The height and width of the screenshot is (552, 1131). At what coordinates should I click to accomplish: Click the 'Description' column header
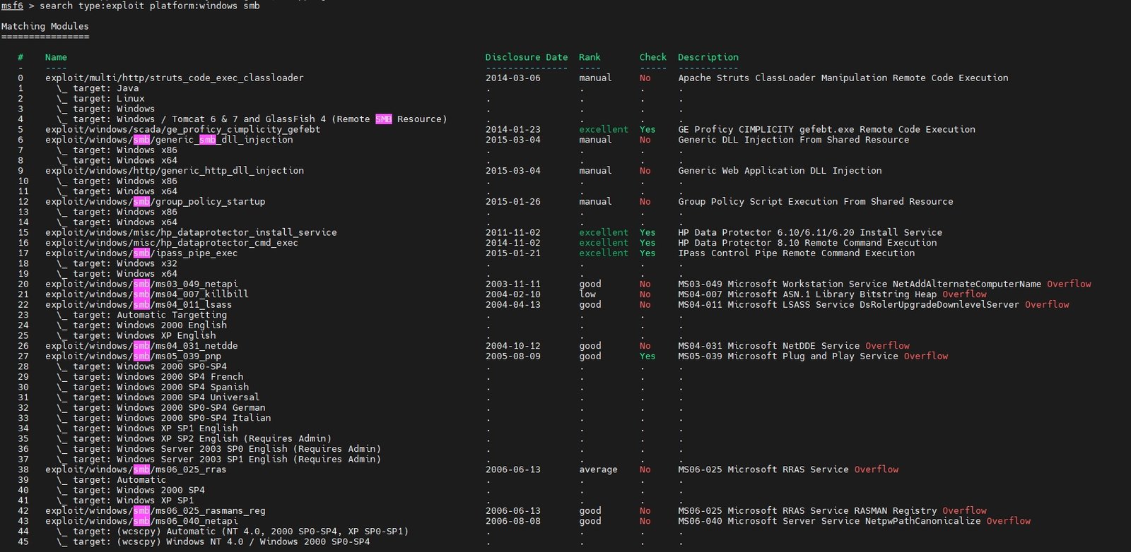tap(708, 57)
